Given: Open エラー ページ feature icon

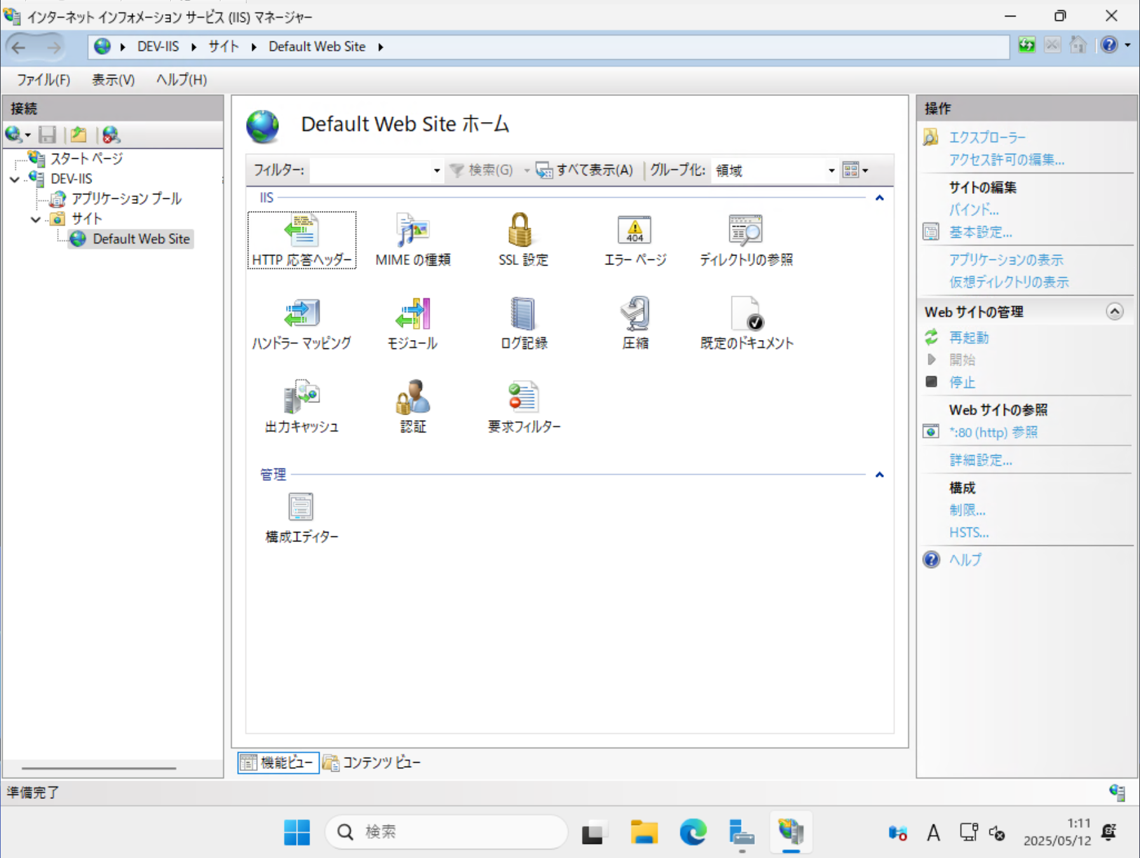Looking at the screenshot, I should pyautogui.click(x=635, y=230).
